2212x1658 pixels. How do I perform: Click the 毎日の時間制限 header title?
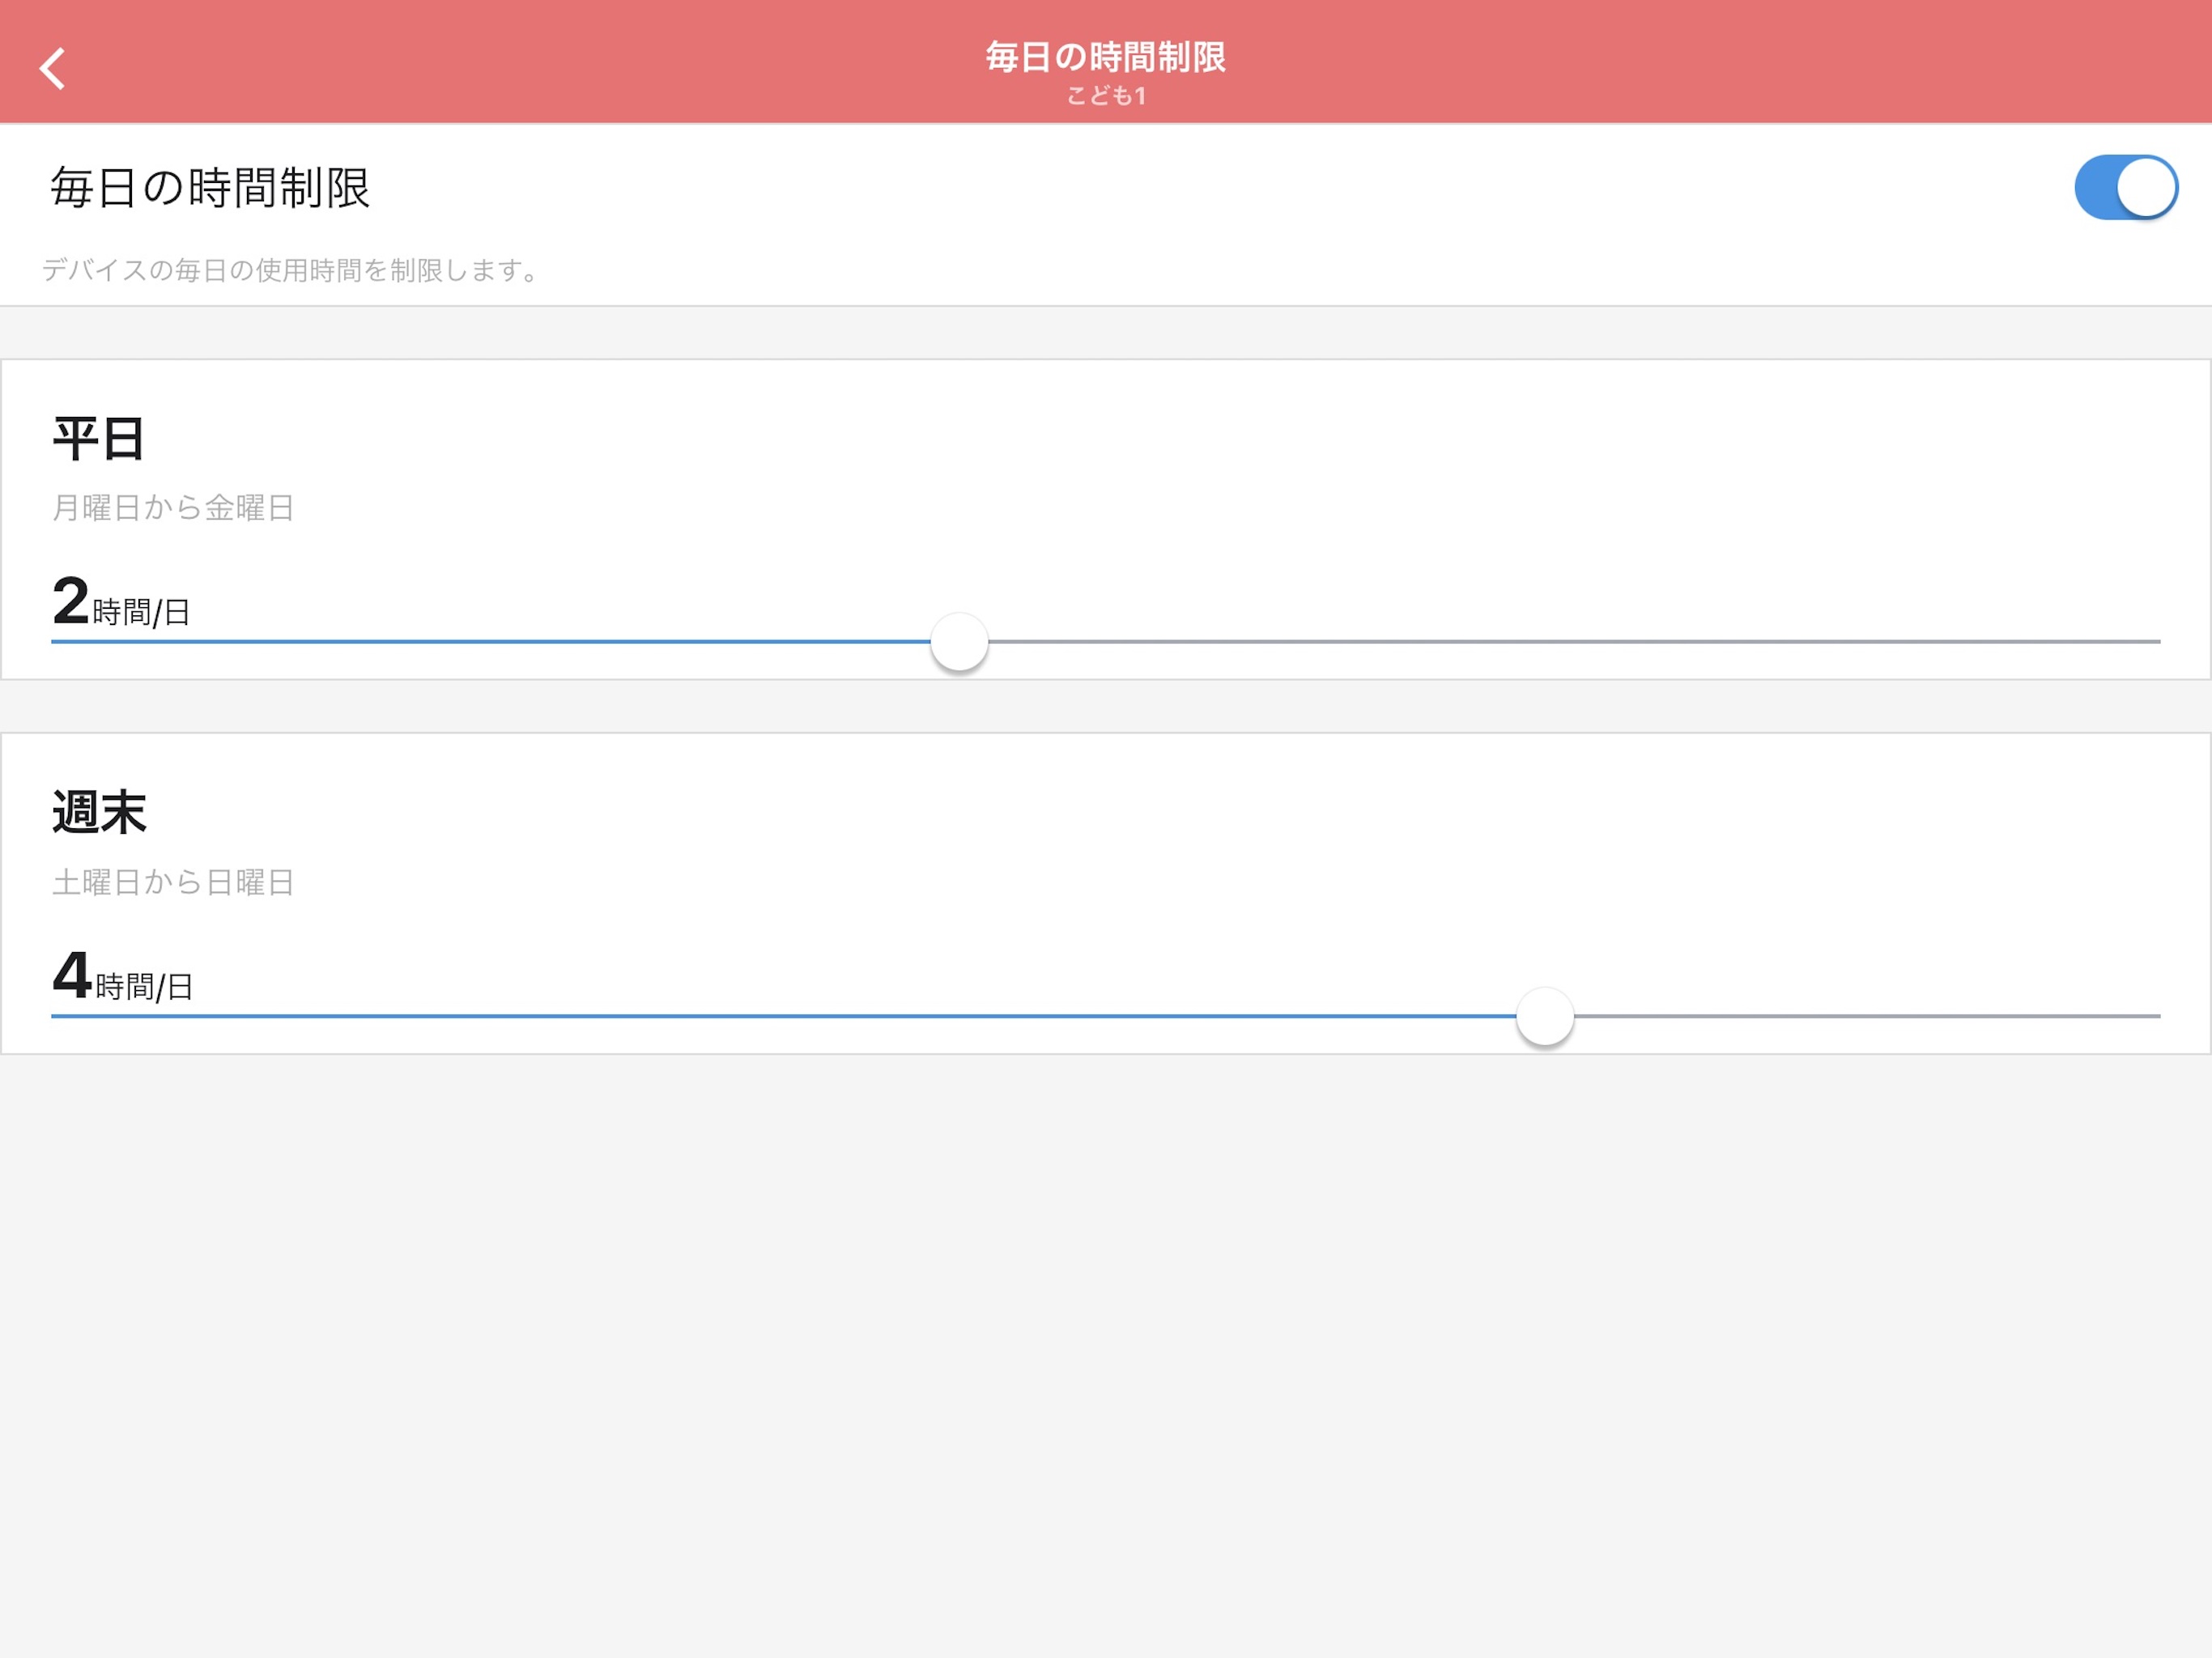click(1106, 57)
